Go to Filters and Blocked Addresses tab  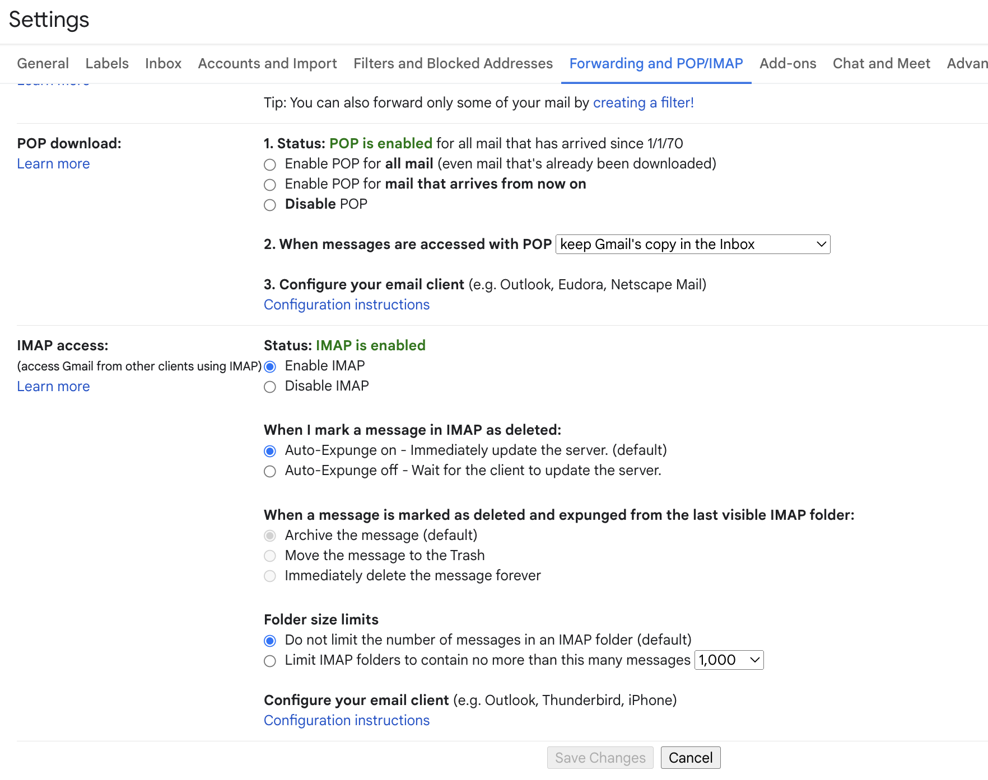(x=453, y=64)
